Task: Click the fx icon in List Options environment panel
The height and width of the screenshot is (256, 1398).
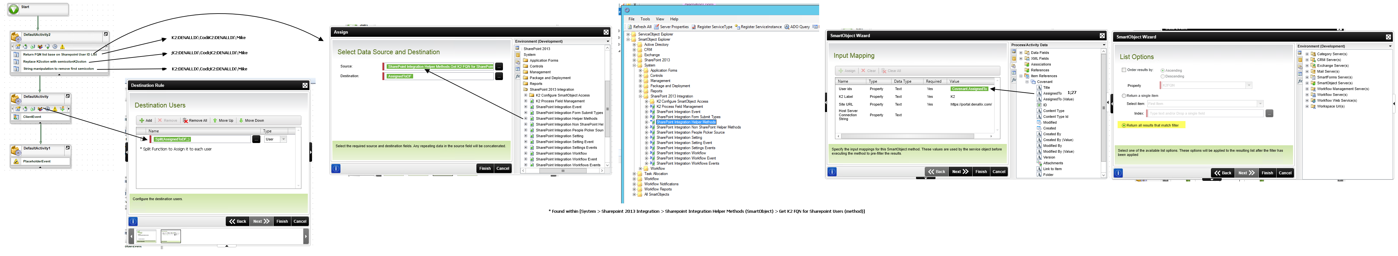Action: 1300,81
